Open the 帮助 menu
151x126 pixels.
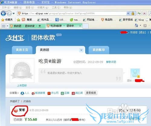click(x=68, y=8)
